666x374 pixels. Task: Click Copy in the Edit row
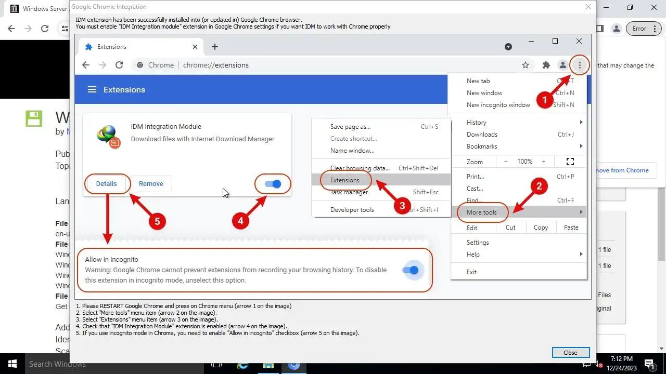[541, 227]
